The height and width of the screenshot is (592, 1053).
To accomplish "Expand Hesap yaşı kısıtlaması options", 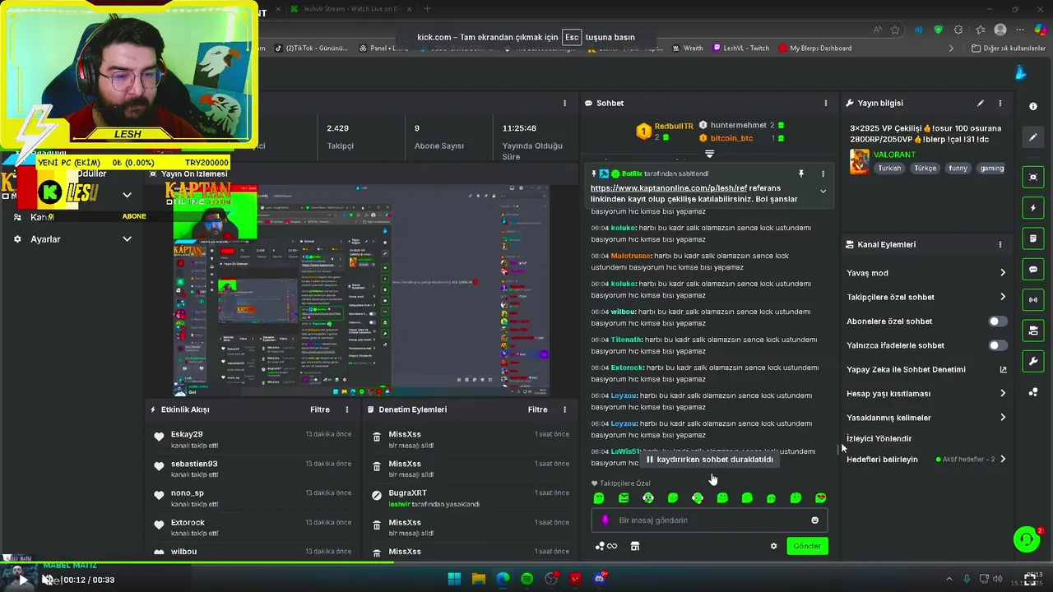I will [1003, 394].
